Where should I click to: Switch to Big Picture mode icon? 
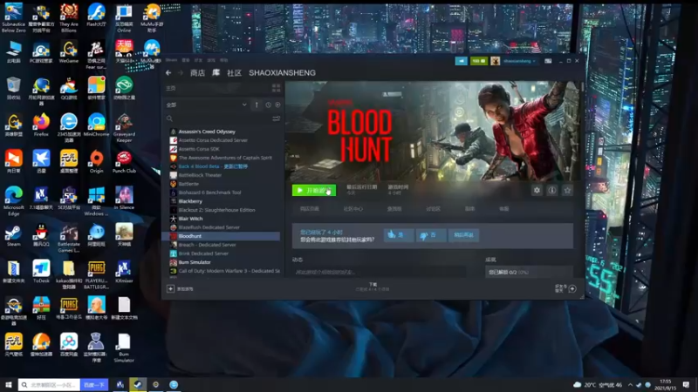coord(548,61)
